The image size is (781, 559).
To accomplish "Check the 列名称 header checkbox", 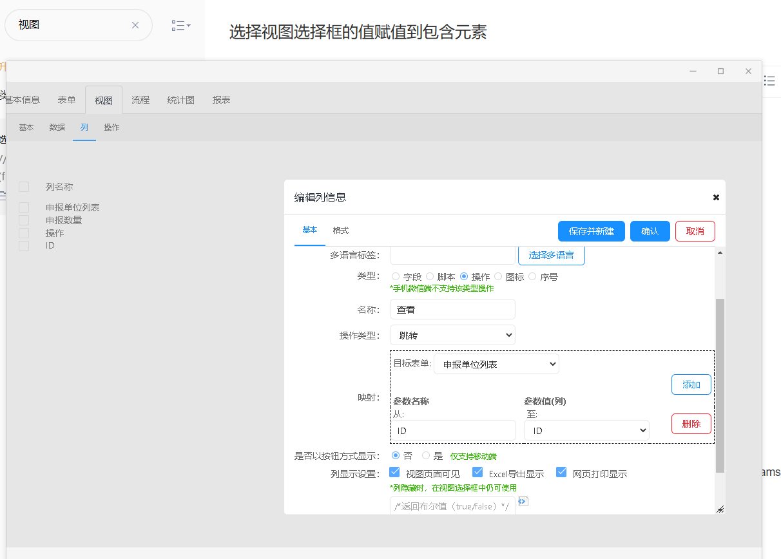I will point(24,187).
